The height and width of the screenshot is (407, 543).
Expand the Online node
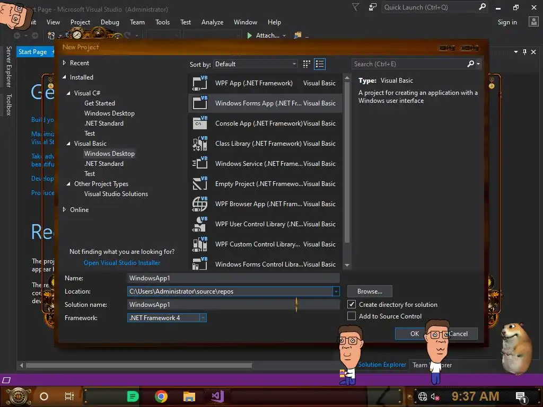(x=64, y=209)
